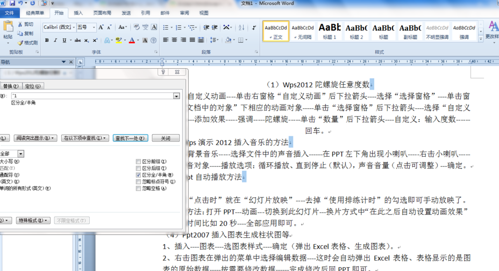499x271 pixels.
Task: Toggle Bold formatting
Action: 47,40
